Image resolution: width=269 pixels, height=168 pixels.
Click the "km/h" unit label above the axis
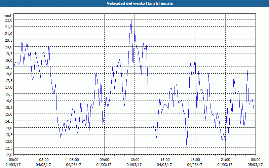coord(8,15)
